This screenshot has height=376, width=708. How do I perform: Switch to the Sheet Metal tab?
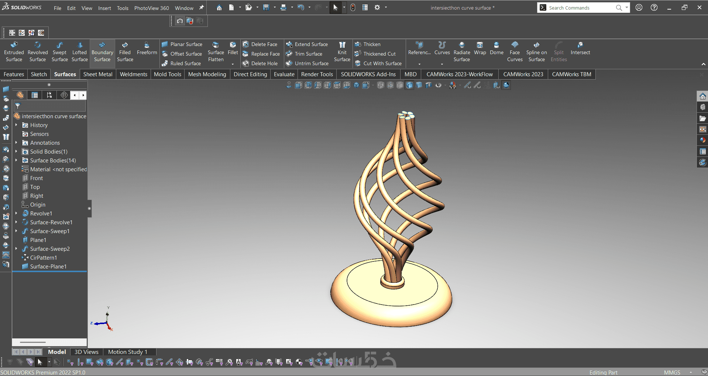[98, 74]
